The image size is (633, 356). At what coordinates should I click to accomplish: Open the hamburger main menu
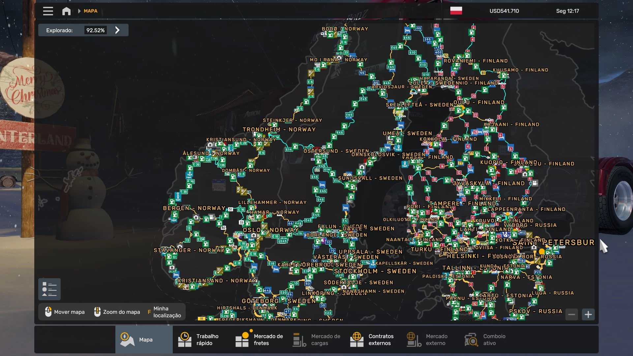pyautogui.click(x=48, y=11)
